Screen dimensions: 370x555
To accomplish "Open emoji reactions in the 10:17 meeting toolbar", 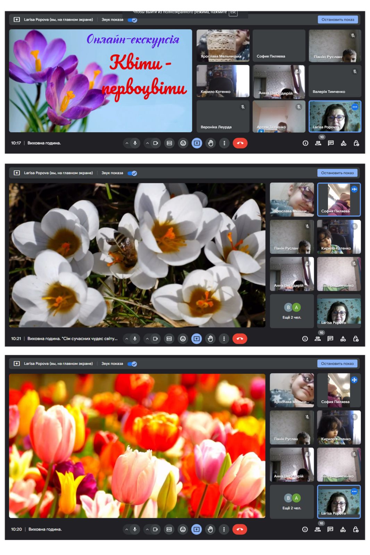I will (x=183, y=143).
